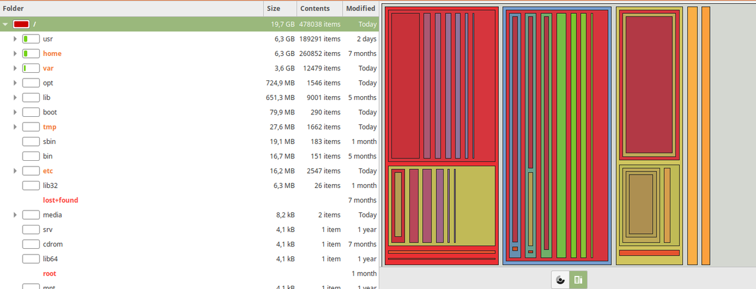Click the 651,3 MB size value

tap(280, 97)
